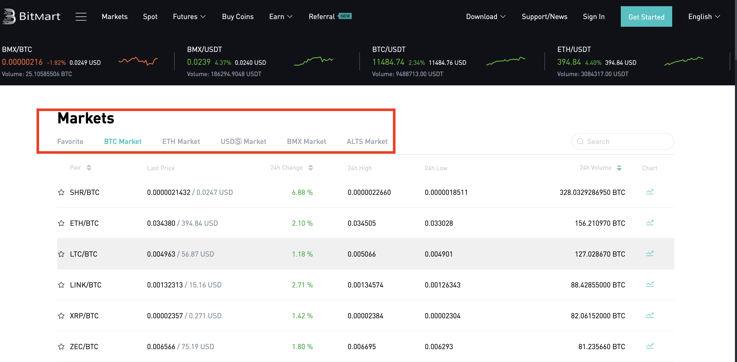Click ETH/USDT ticker pair name

(x=574, y=49)
